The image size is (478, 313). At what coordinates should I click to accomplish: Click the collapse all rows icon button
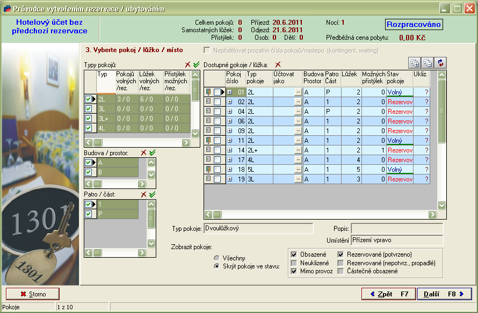click(x=428, y=63)
